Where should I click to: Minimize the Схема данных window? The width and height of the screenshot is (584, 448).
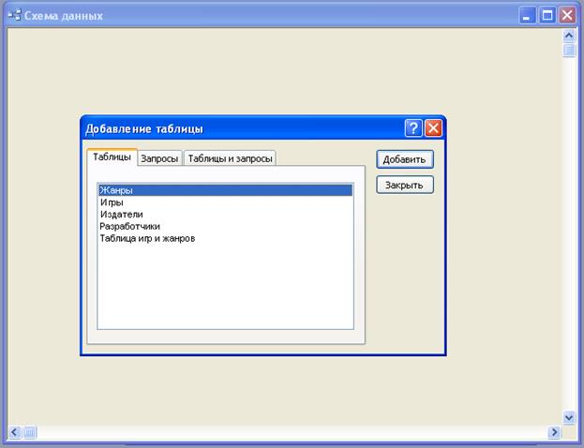click(x=530, y=15)
